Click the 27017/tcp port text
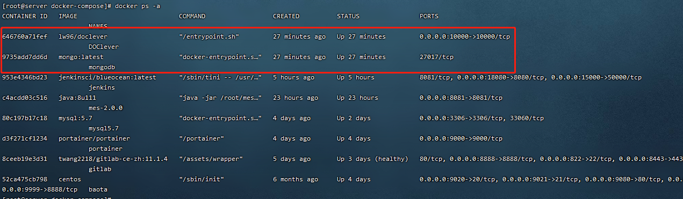Viewport: 683px width, 199px height. click(436, 57)
